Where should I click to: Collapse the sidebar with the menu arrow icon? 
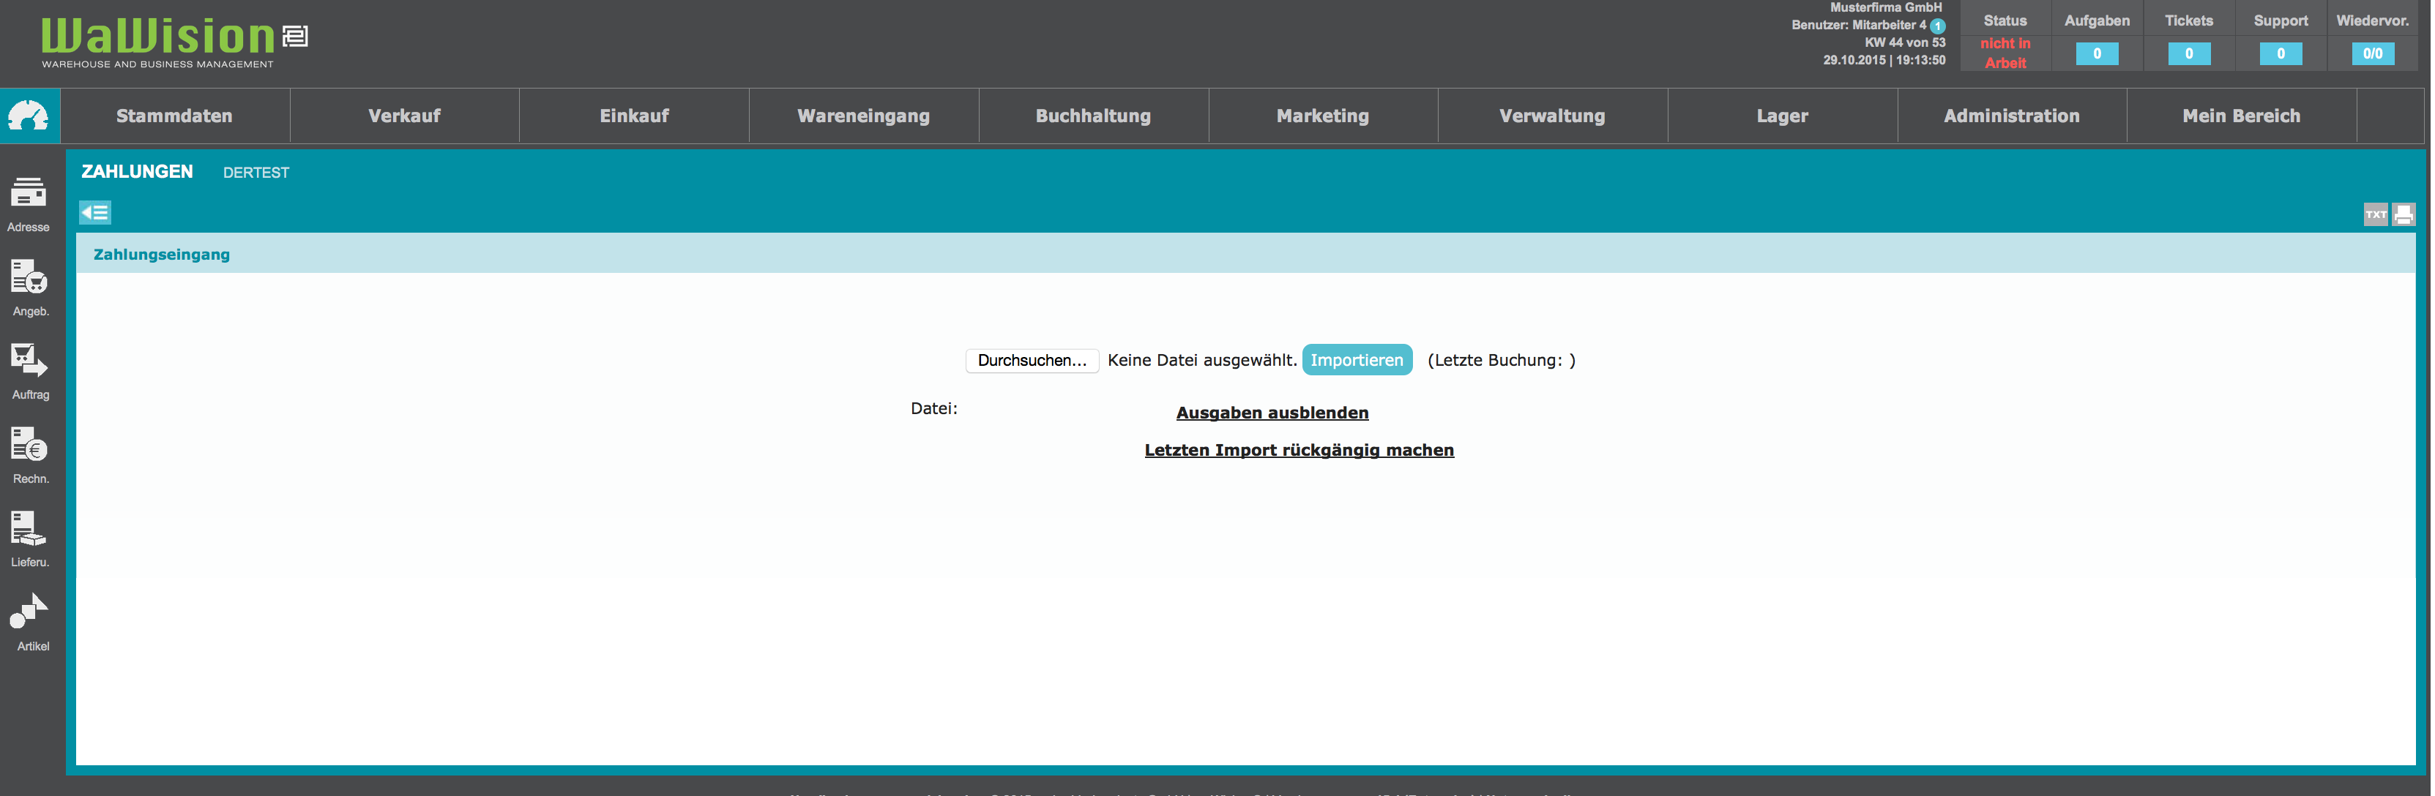(94, 212)
